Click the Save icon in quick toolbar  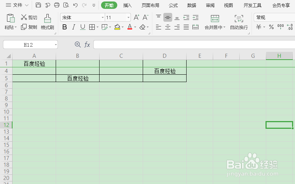(x=38, y=5)
